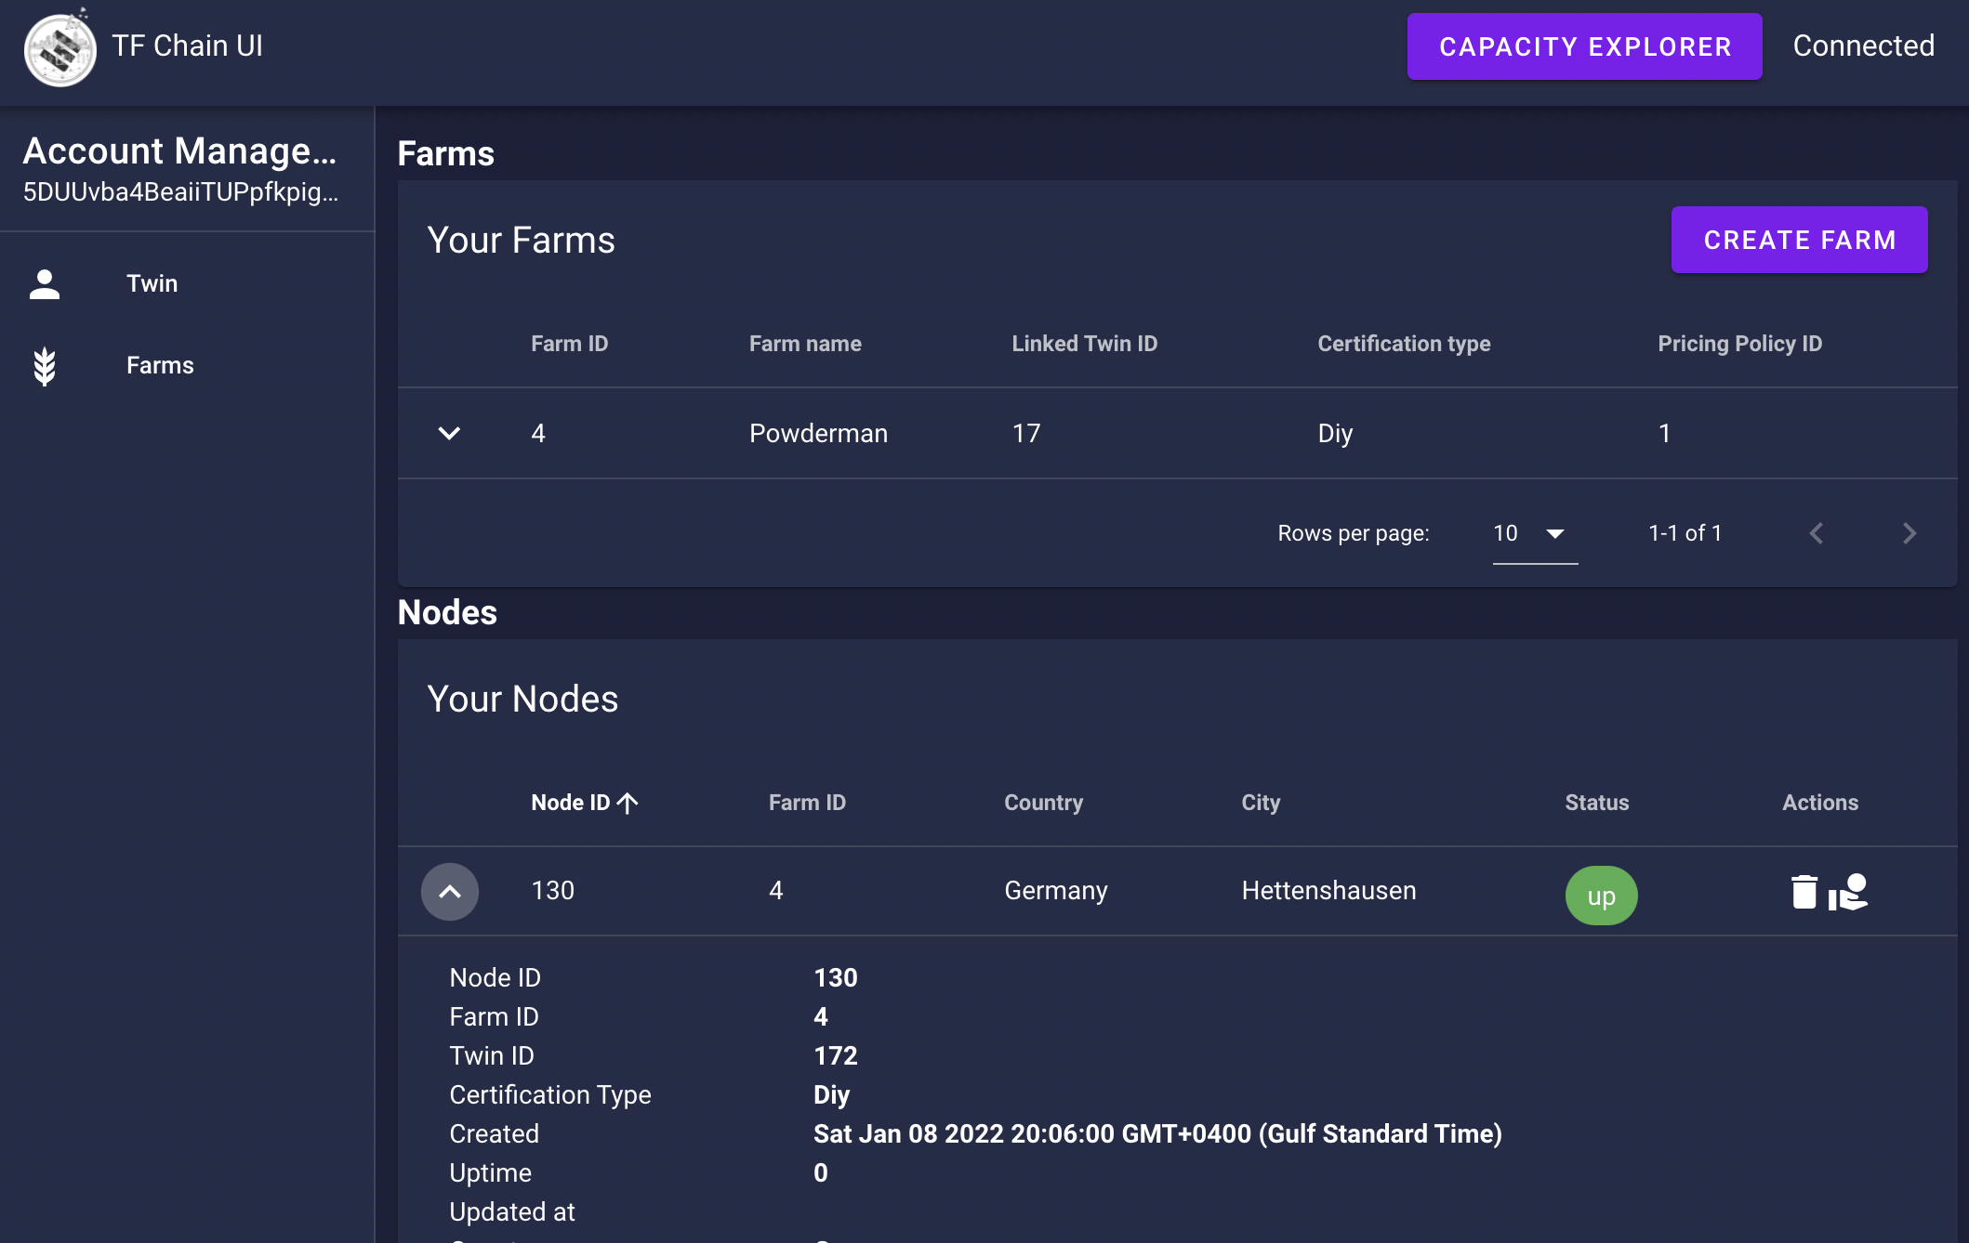Expand the Powderman farm row

pyautogui.click(x=450, y=433)
